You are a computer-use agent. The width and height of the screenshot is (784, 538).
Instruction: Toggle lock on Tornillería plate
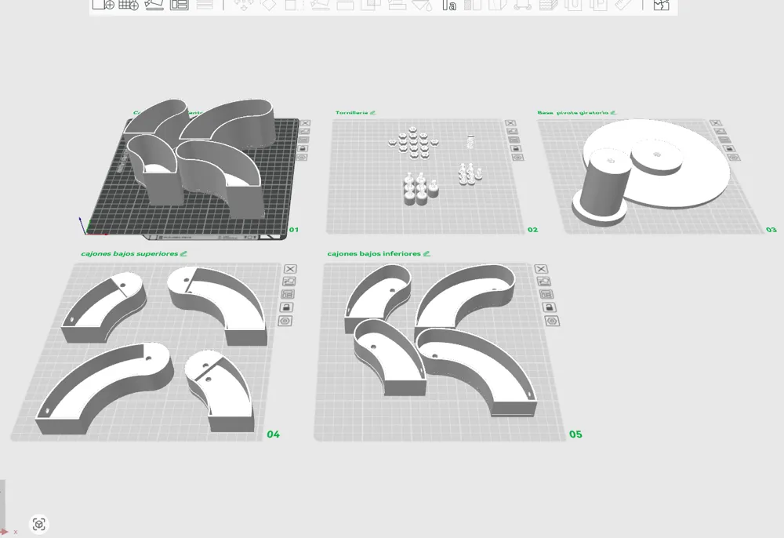516,148
